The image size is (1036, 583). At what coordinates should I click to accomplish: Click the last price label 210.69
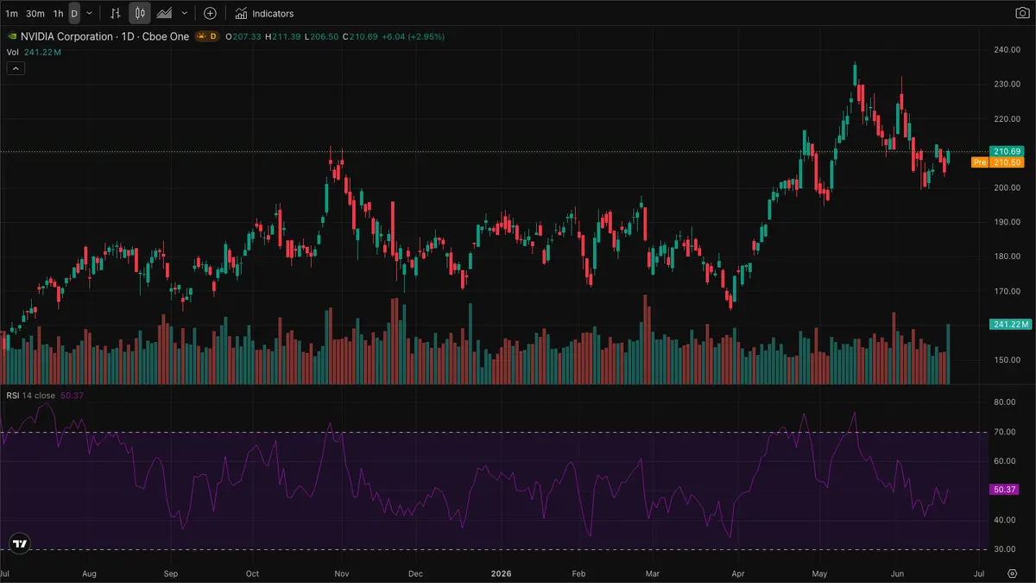(x=1006, y=152)
